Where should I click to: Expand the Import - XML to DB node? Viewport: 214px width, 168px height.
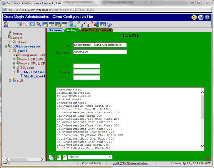pos(14,64)
